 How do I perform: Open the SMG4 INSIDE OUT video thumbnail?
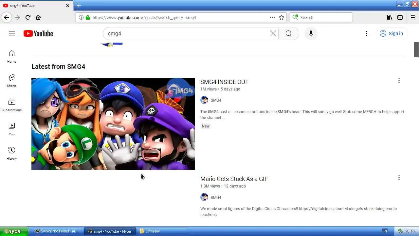click(x=113, y=124)
